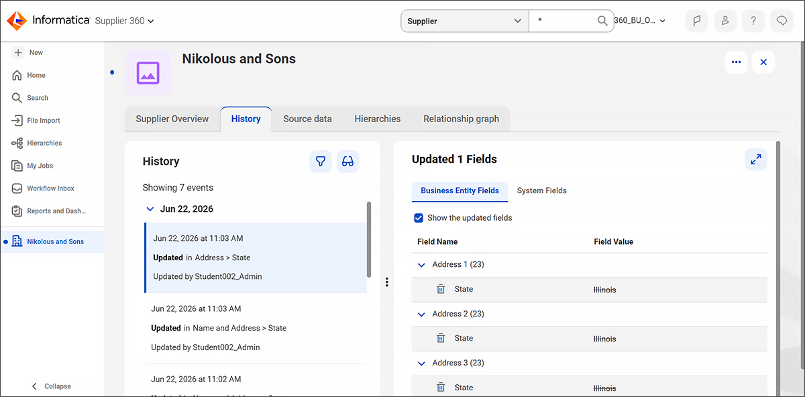Open the Supplier 360 app dropdown
The height and width of the screenshot is (397, 805).
[125, 21]
